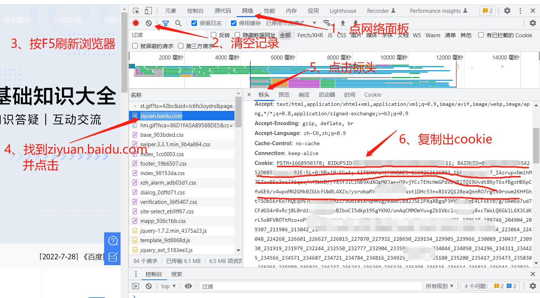Open console settings gear icon
The height and width of the screenshot is (298, 540).
point(533,286)
